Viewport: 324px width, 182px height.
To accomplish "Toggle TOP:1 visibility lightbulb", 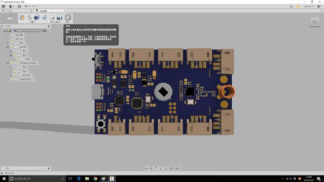I will (x=14, y=71).
